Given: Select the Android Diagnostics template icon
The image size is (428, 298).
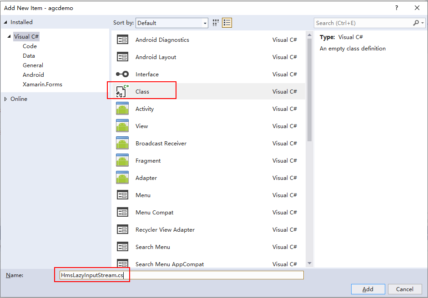Looking at the screenshot, I should 122,40.
